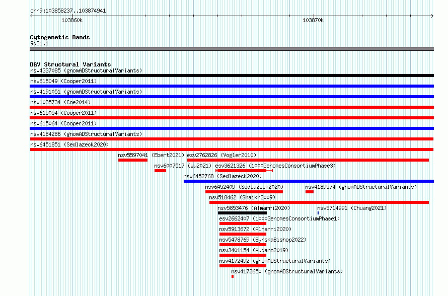Click the red bar under nsv4172492
Image resolution: width=448 pixels, height=296 pixels.
(x=243, y=266)
